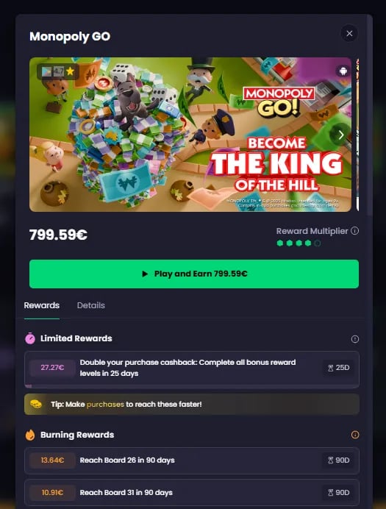Click the Android platform icon on banner
Screen dimensions: 386x509
tap(343, 71)
